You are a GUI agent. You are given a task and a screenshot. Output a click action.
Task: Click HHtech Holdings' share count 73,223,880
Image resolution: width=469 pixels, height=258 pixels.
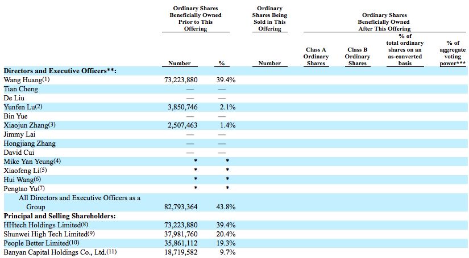click(x=181, y=225)
